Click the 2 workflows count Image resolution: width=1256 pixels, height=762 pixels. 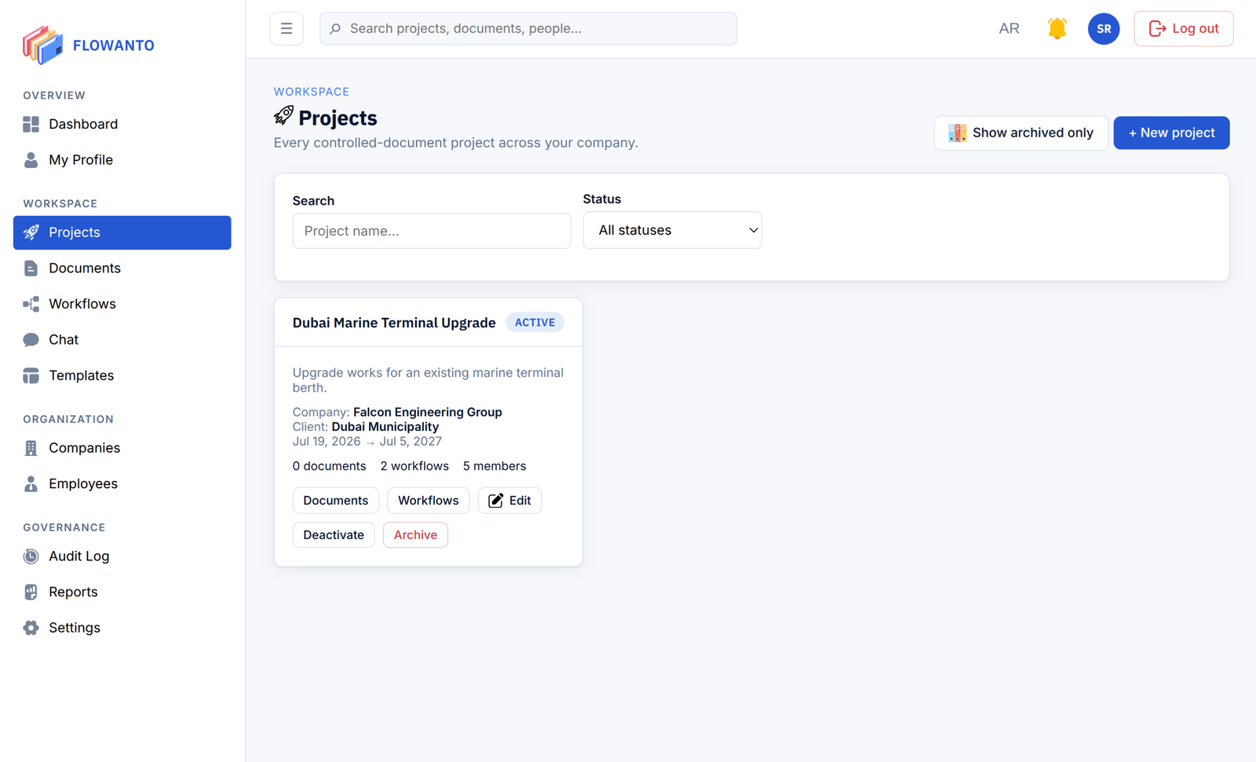[x=414, y=466]
